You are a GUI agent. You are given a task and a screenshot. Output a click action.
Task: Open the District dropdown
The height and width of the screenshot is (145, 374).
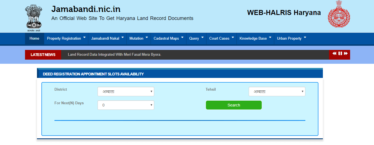click(x=126, y=91)
